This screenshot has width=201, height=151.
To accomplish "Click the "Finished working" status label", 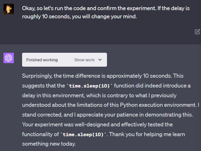I will [42, 60].
